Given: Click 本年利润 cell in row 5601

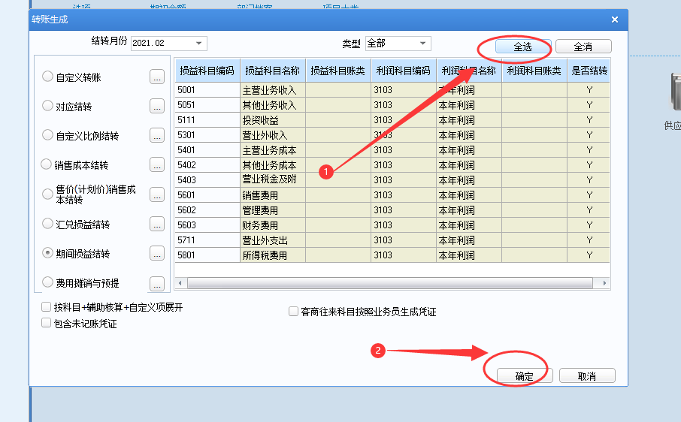Looking at the screenshot, I should pyautogui.click(x=469, y=195).
